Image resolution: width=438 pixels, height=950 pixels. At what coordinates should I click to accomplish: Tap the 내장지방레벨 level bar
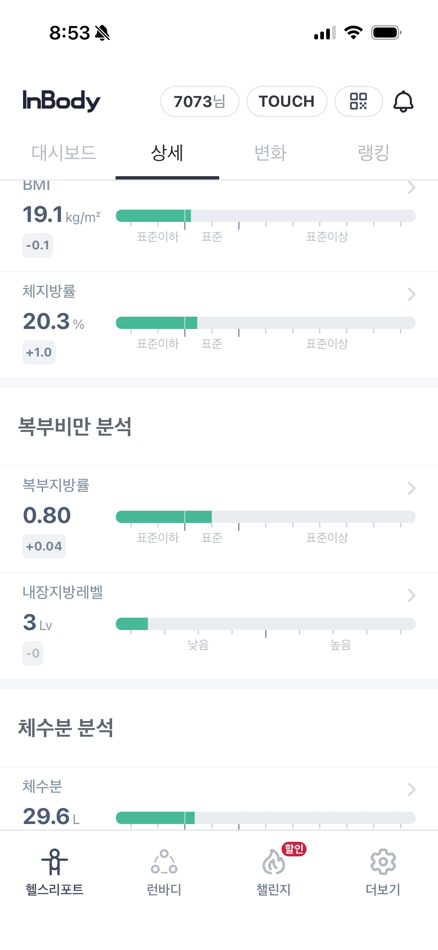pos(265,624)
